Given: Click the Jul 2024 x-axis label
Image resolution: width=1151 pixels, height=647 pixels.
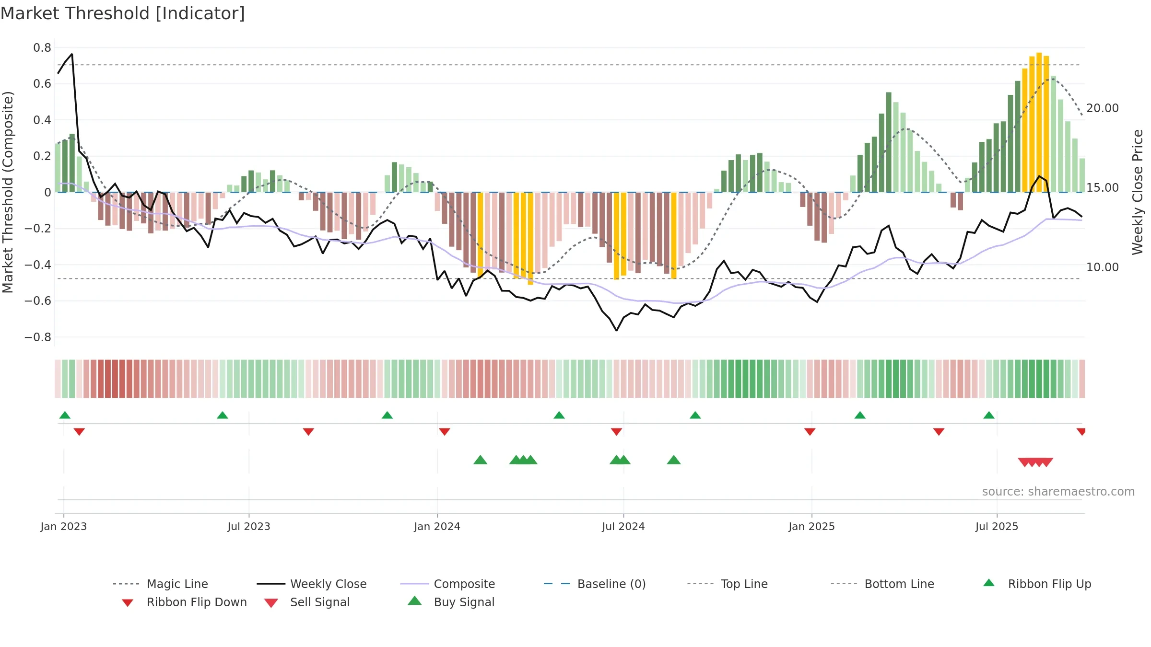Looking at the screenshot, I should [x=623, y=527].
